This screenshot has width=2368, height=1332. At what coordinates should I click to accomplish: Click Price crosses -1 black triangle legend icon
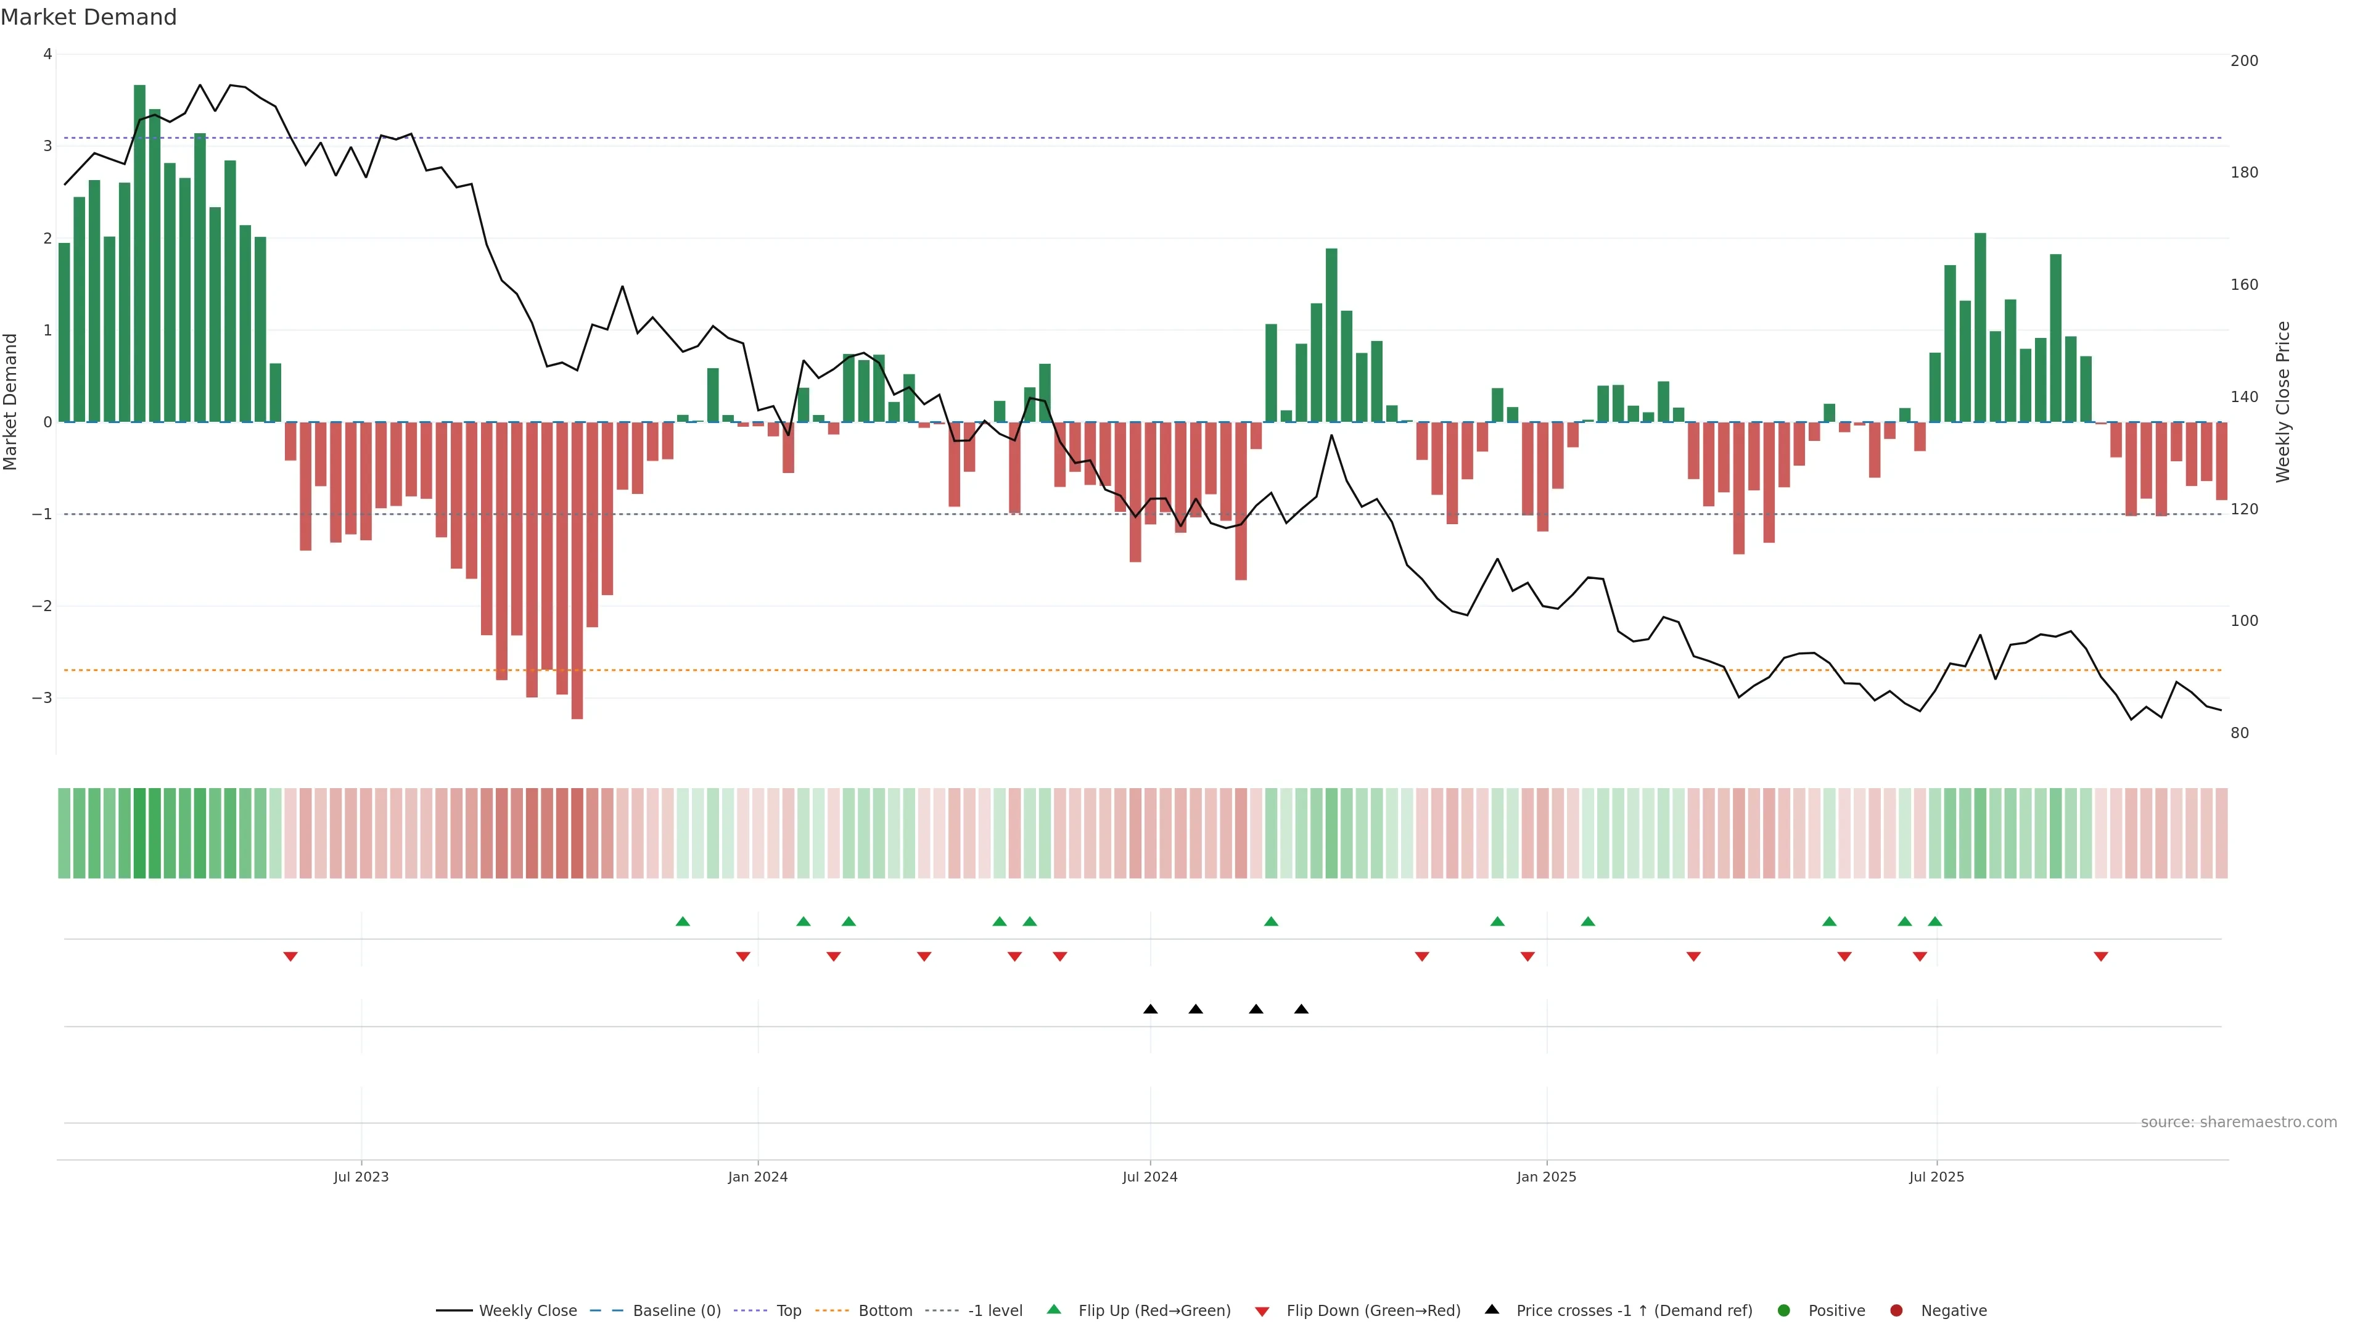click(x=1492, y=1310)
